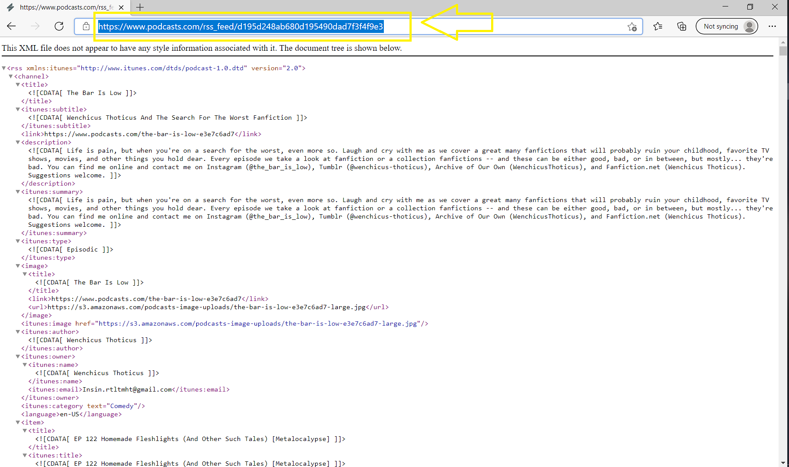This screenshot has width=789, height=467.
Task: Click the forward navigation arrow
Action: click(35, 26)
